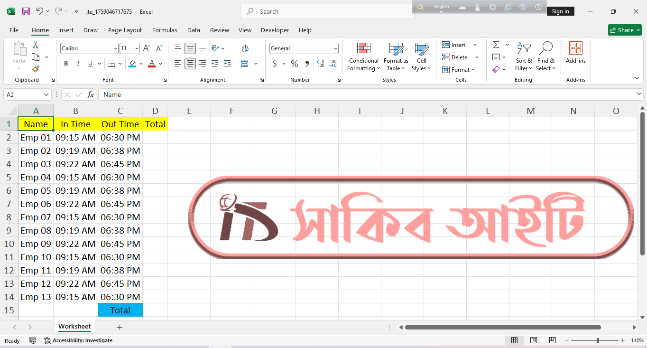Open the General number format dropdown
Screen dimensions: 647x348
click(335, 48)
